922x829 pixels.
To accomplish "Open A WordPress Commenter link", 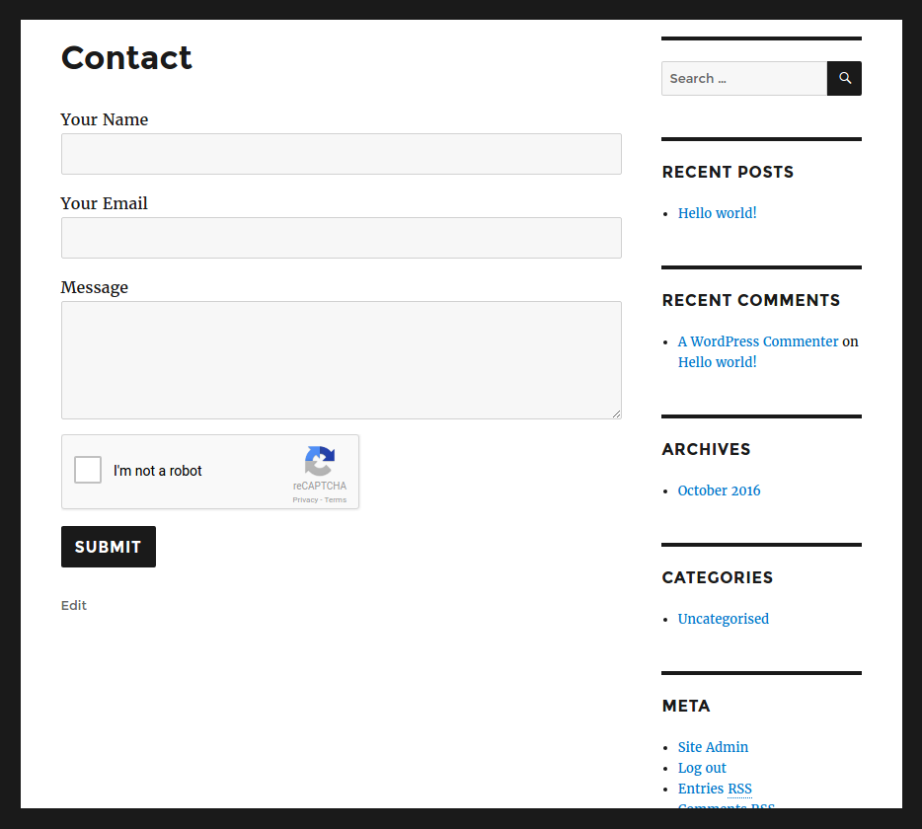I will [x=757, y=341].
